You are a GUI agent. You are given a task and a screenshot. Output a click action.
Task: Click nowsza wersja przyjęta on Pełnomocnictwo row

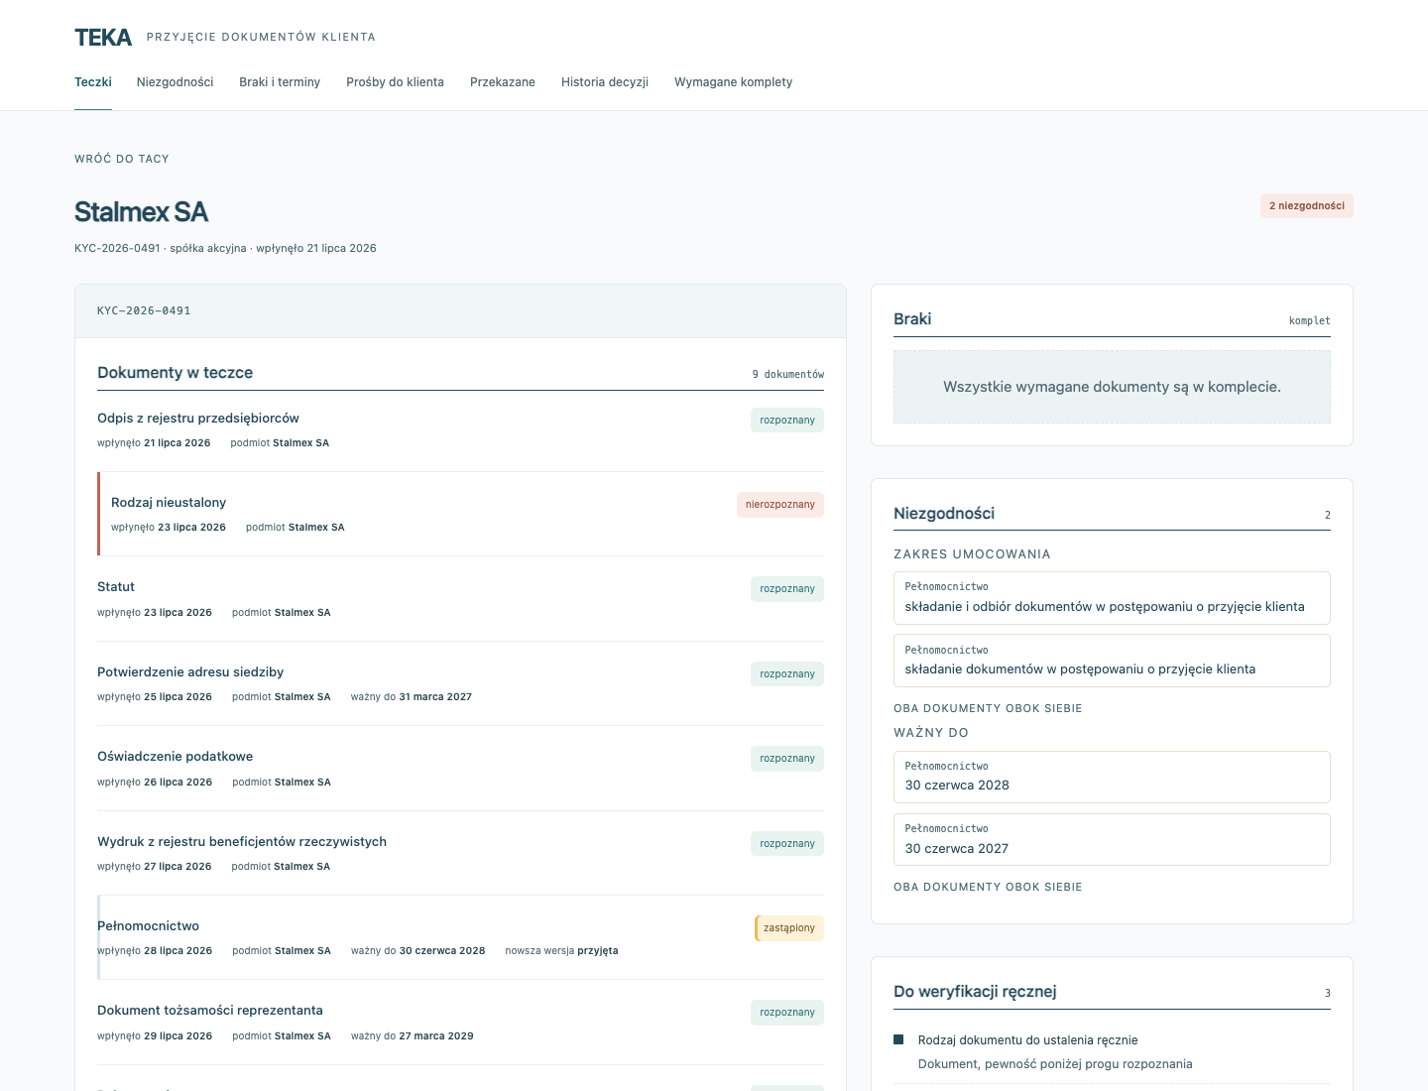[561, 951]
